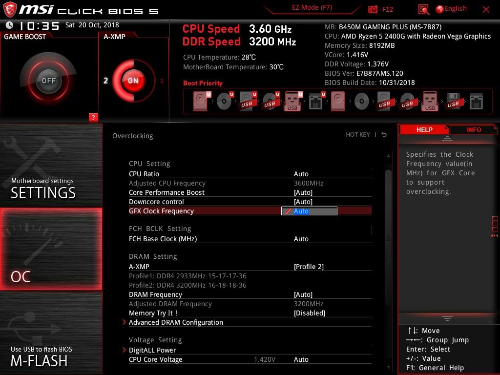Open the OC overclocking section
The width and height of the screenshot is (500, 375).
click(51, 249)
